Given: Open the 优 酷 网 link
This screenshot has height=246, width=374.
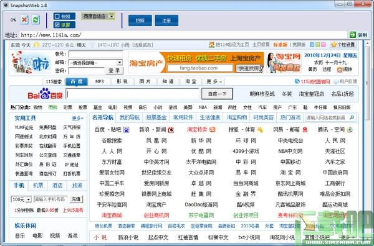Looking at the screenshot, I should click(x=201, y=151).
